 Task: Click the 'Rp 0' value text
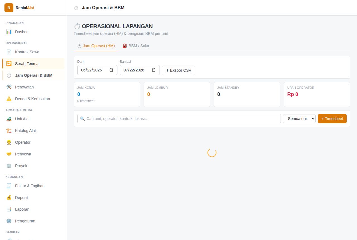[293, 94]
